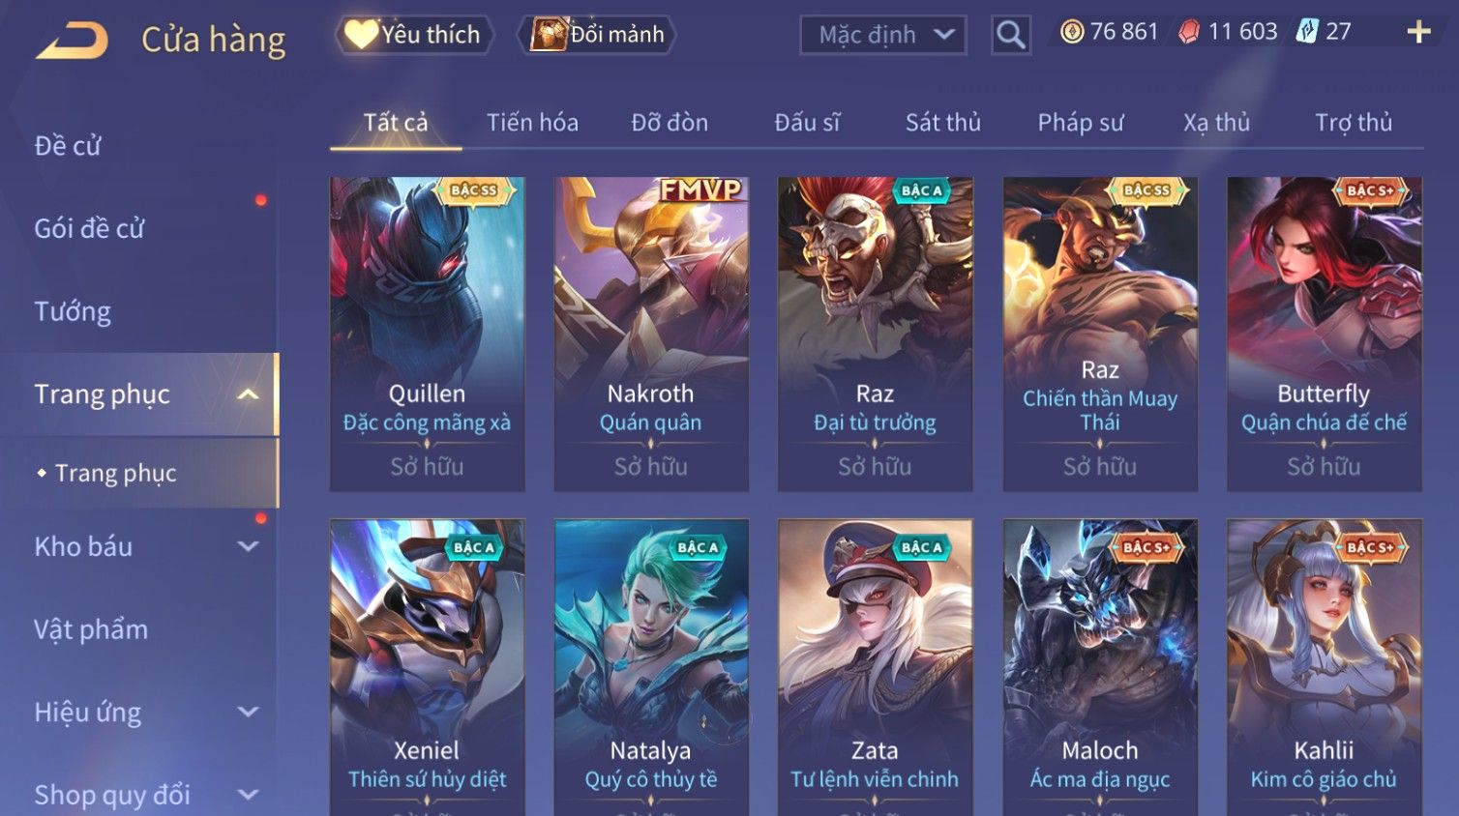Tap the plus icon to add currency
Viewport: 1459px width, 816px height.
tap(1418, 32)
